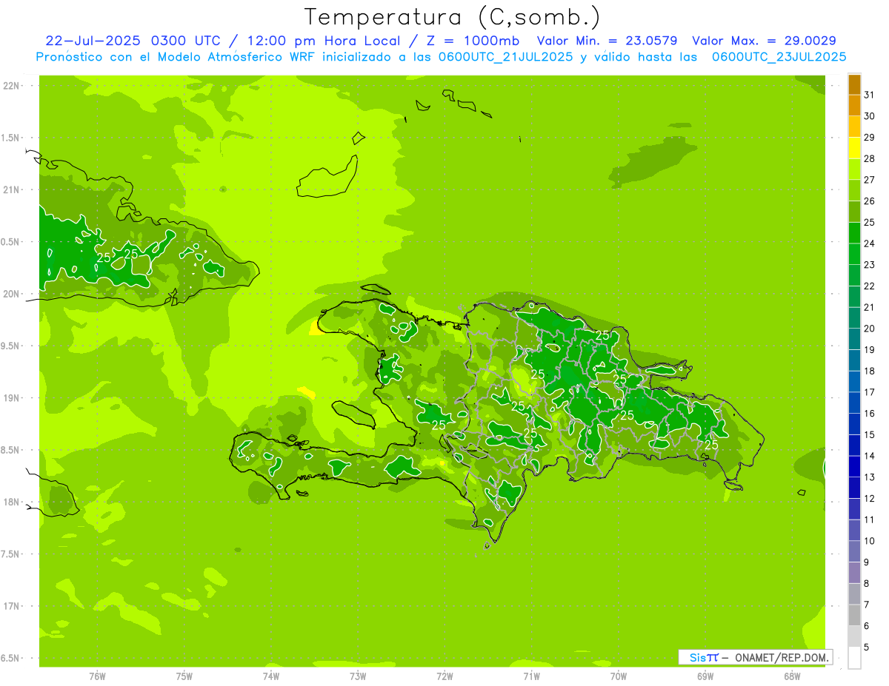
Task: Select the yellow swatch between 28 and 29
Action: [854, 148]
